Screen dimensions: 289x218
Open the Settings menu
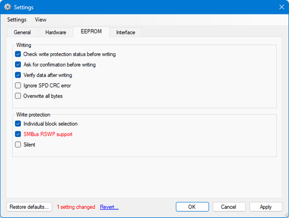tap(17, 20)
